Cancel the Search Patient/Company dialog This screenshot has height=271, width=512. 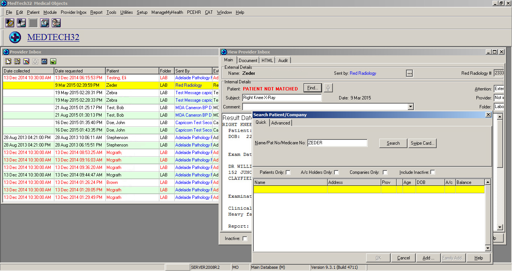point(404,258)
